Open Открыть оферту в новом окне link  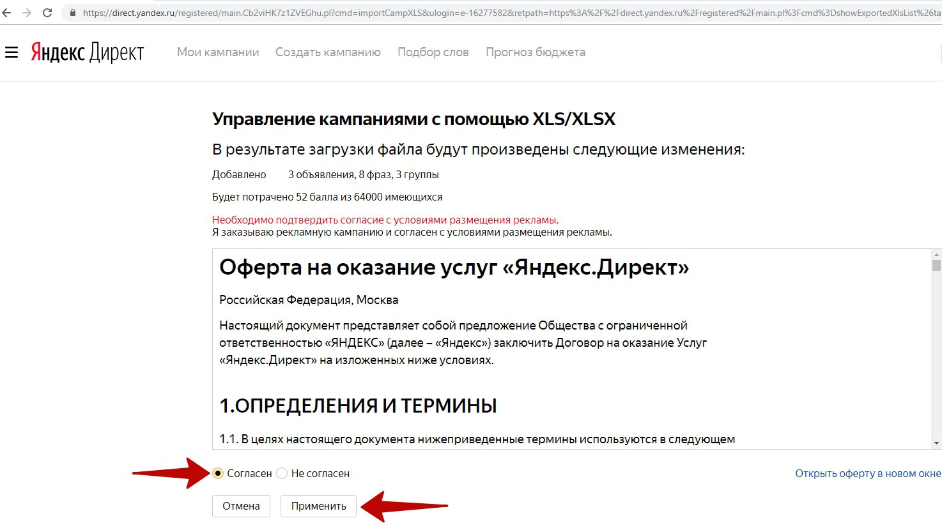(868, 473)
